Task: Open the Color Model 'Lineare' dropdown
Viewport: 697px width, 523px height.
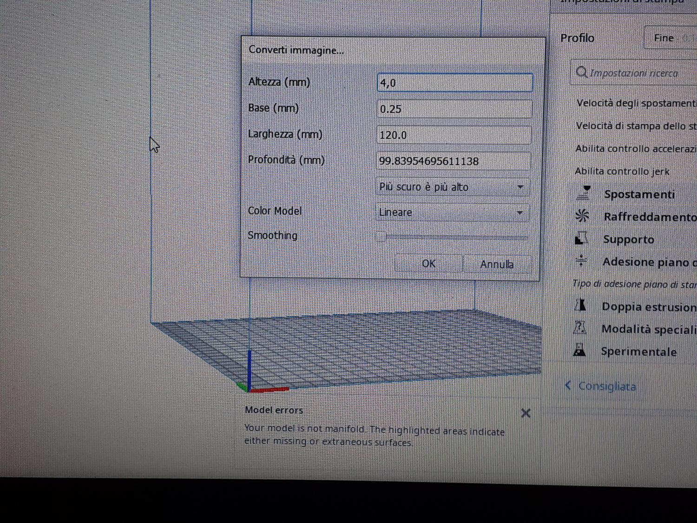Action: pos(452,212)
